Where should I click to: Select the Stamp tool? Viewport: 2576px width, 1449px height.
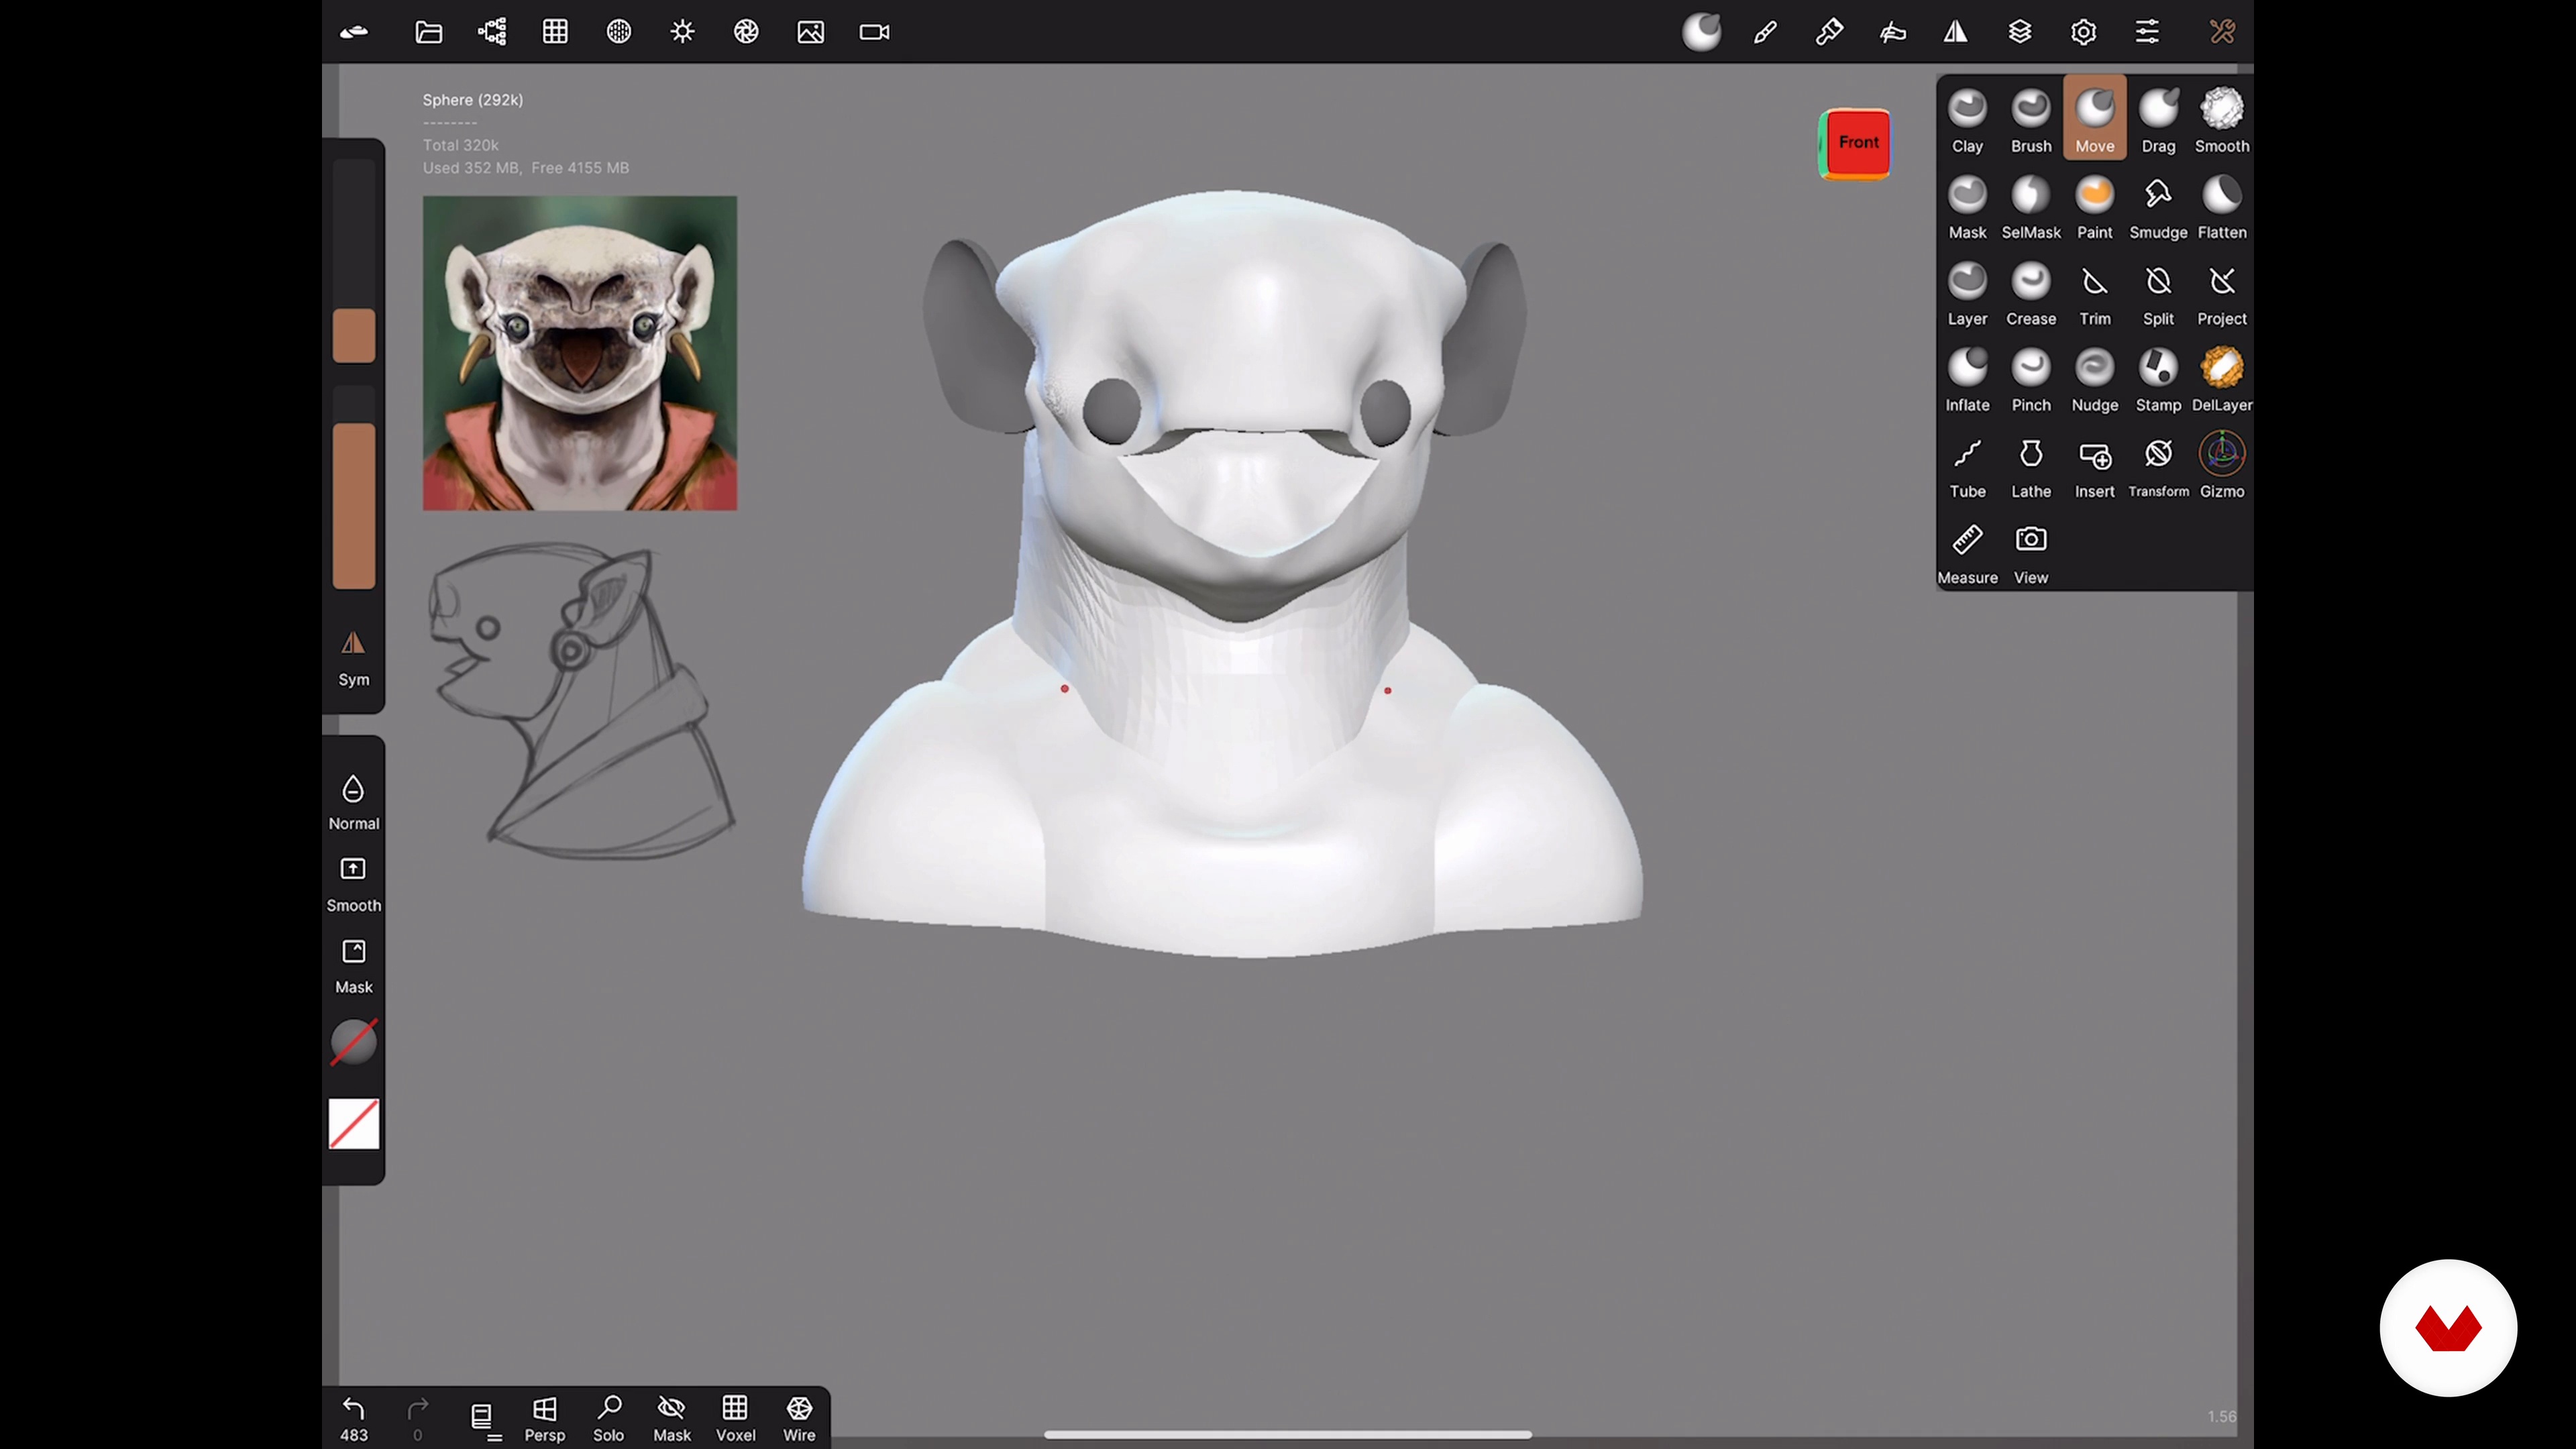coord(2158,380)
